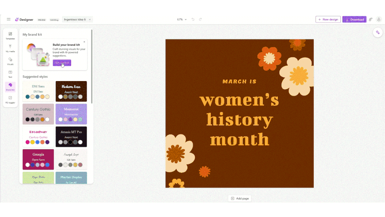This screenshot has height=217, width=385.
Task: Click the 'My brand kit' heading
Action: [x=32, y=34]
